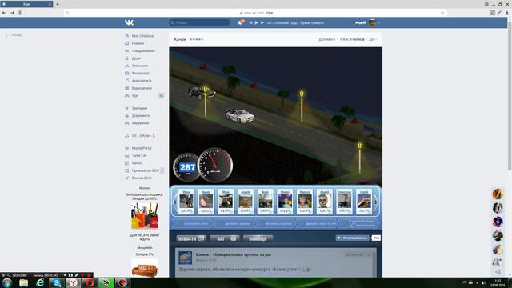
Task: Switch to the НОВОСТИ tab
Action: tap(191, 238)
